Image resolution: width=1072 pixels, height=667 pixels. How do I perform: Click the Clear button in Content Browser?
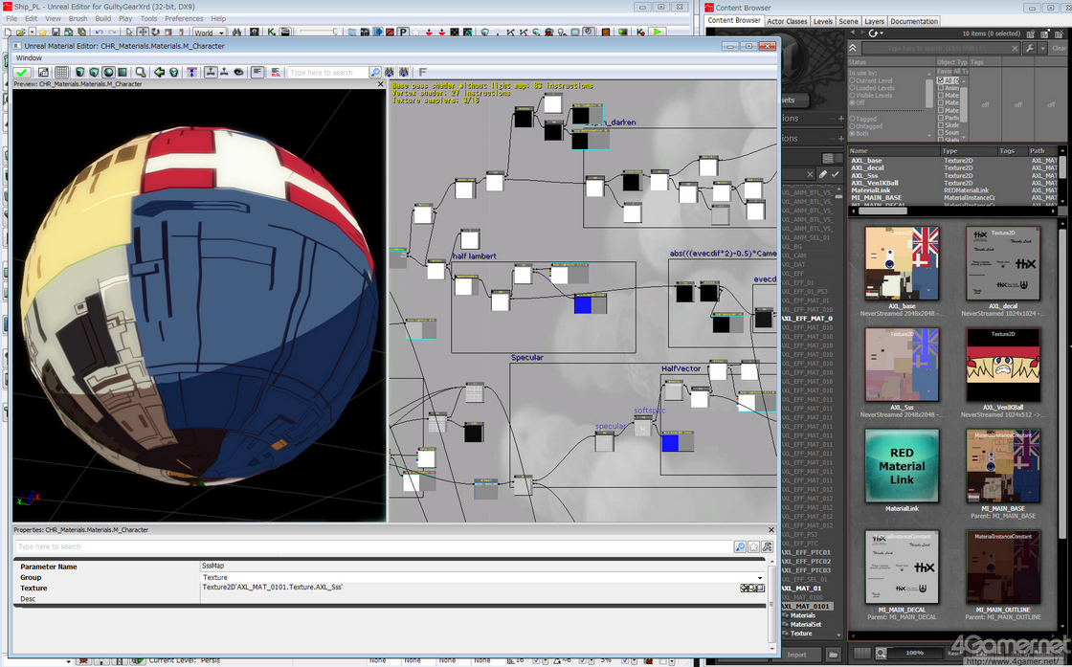pyautogui.click(x=1059, y=48)
